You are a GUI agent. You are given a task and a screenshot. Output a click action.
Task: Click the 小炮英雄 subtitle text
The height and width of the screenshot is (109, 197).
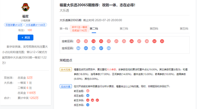[x=25, y=21]
